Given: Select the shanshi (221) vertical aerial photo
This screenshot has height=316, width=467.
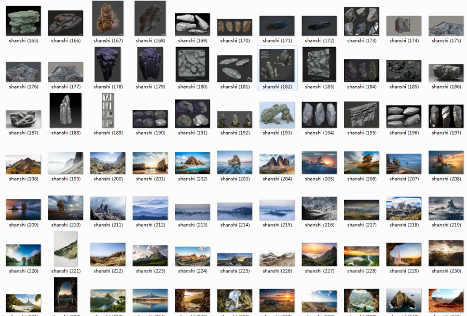Looking at the screenshot, I should (65, 249).
